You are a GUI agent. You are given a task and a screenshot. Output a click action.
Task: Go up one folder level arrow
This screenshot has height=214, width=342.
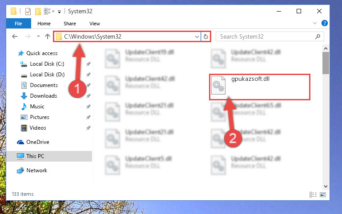(47, 36)
